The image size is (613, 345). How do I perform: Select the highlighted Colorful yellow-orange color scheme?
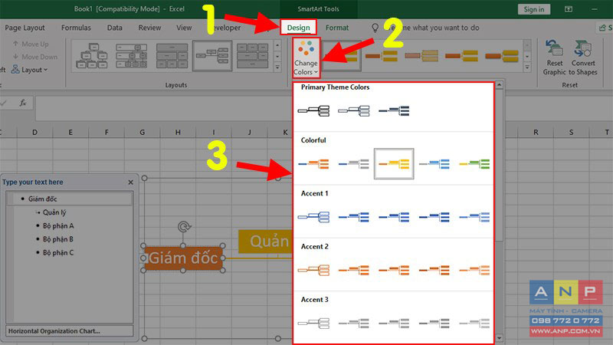tap(394, 164)
